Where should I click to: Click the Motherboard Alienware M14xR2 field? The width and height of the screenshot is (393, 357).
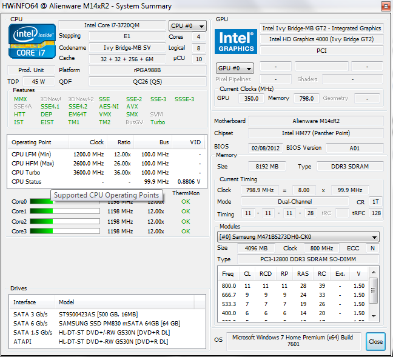pyautogui.click(x=316, y=121)
